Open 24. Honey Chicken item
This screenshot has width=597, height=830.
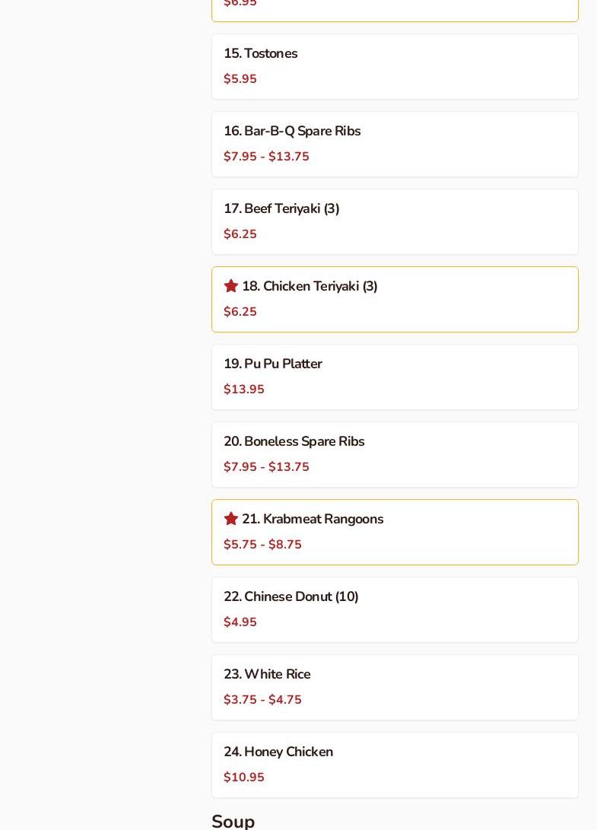[278, 752]
